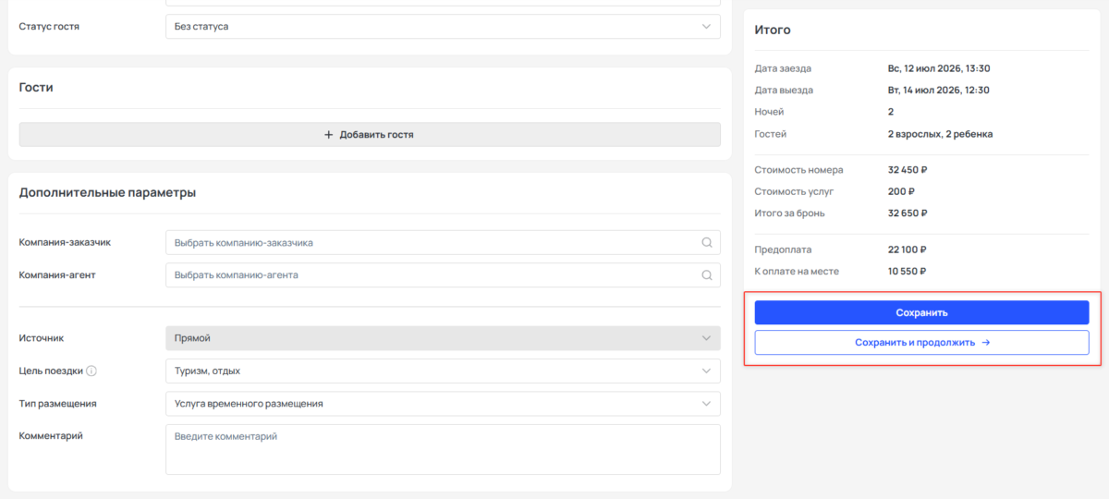
Task: Click the booking total 32 650 ₽
Action: [x=908, y=213]
